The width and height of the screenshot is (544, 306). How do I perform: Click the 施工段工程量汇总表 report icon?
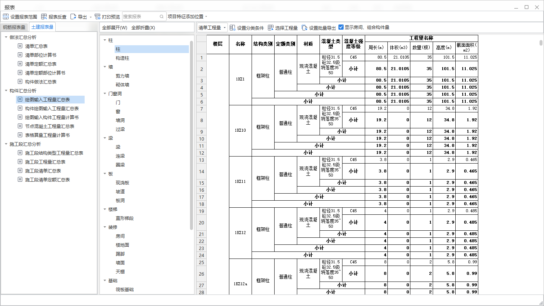[20, 162]
